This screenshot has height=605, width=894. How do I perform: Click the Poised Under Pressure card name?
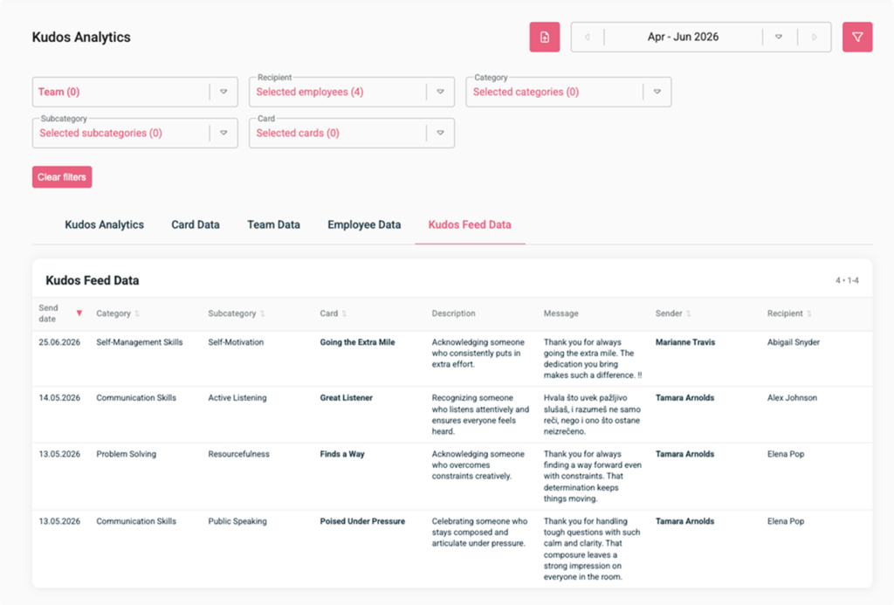pyautogui.click(x=362, y=521)
